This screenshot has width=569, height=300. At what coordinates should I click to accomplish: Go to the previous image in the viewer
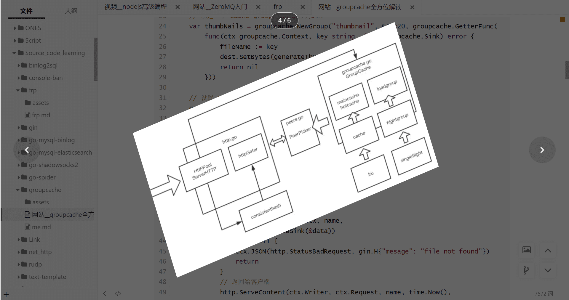pyautogui.click(x=27, y=150)
